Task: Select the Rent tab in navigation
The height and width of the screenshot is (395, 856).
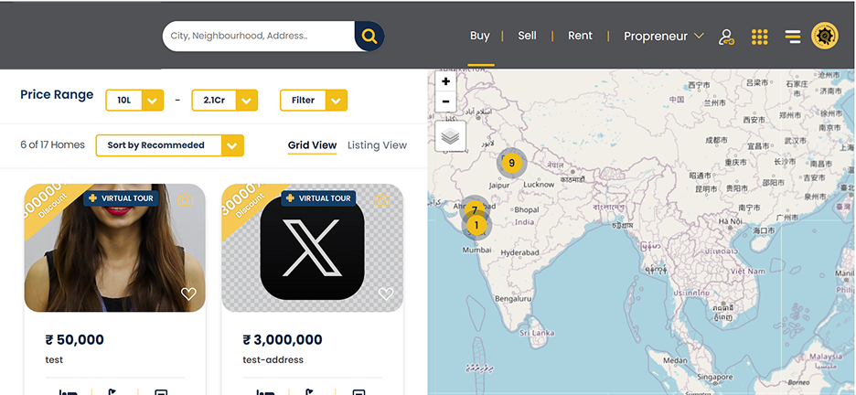Action: point(580,36)
